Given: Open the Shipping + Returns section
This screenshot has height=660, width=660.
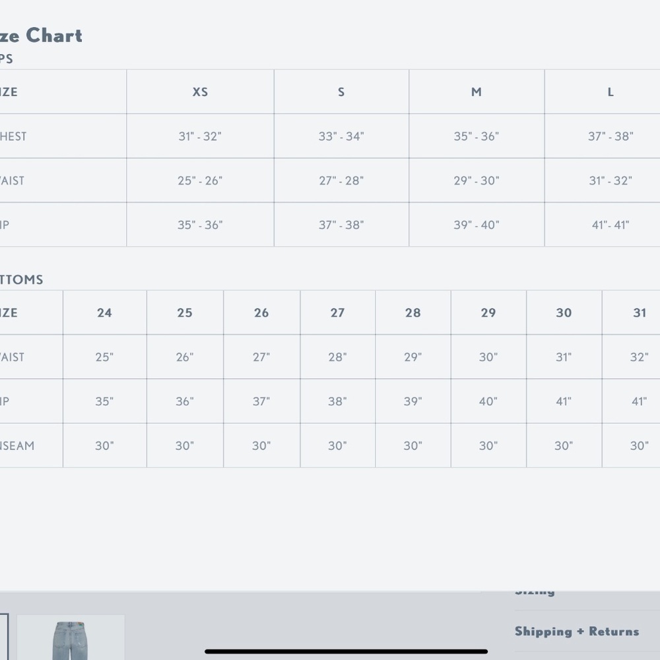Looking at the screenshot, I should click(577, 632).
